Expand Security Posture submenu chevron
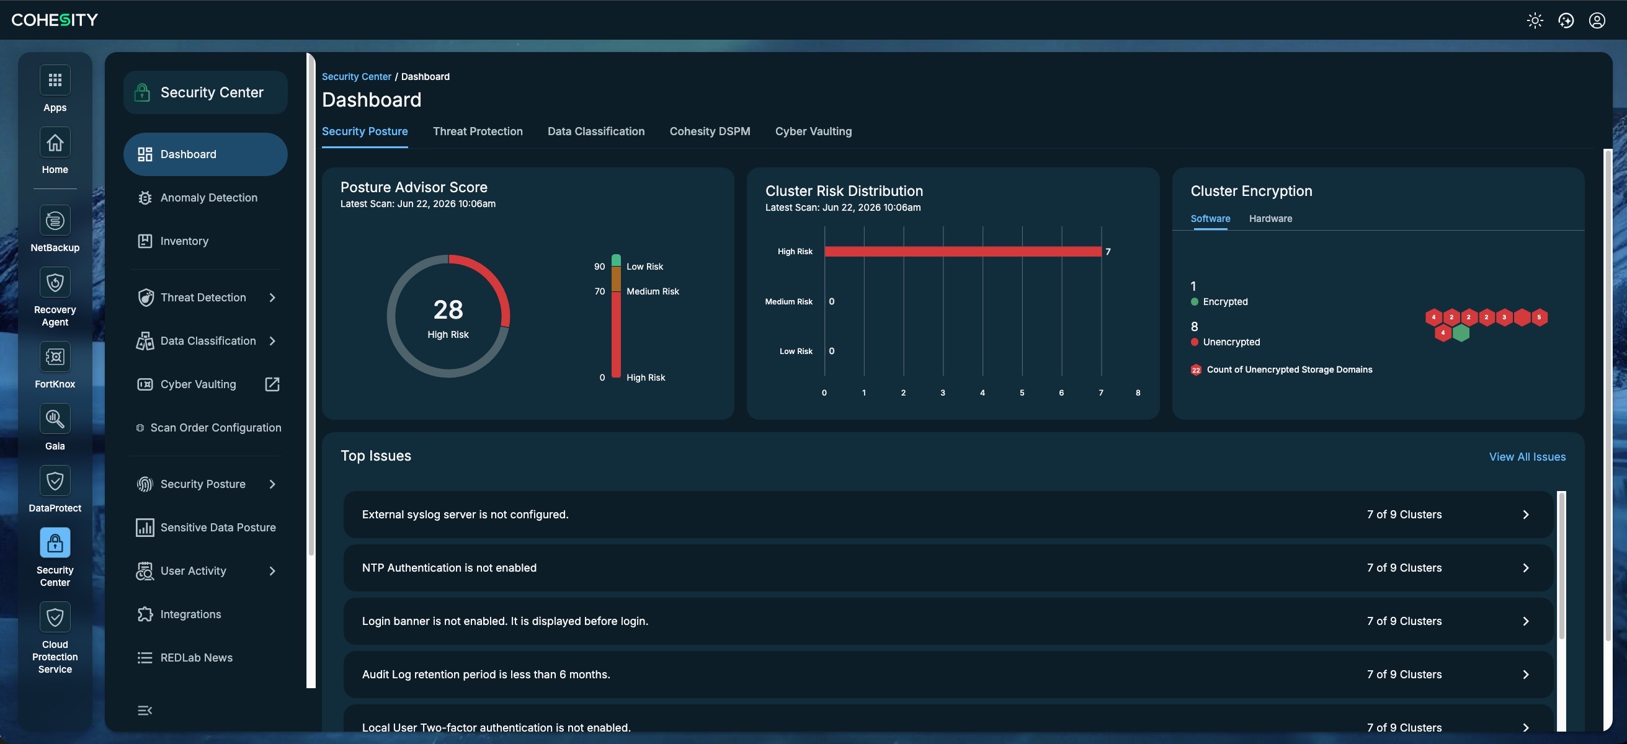Viewport: 1627px width, 744px height. [272, 484]
